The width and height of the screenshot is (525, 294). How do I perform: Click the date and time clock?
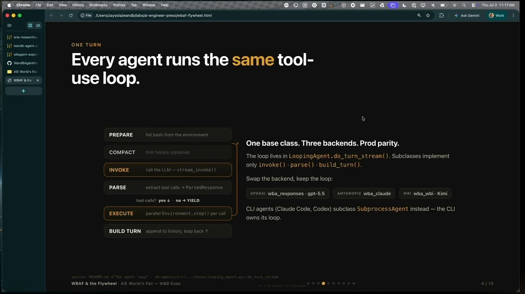(498, 5)
